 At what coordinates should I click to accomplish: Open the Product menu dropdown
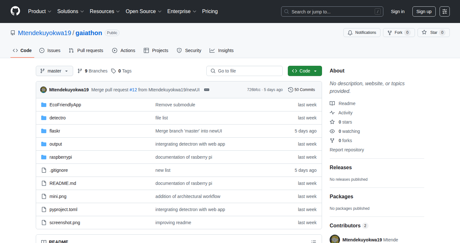[x=40, y=11]
